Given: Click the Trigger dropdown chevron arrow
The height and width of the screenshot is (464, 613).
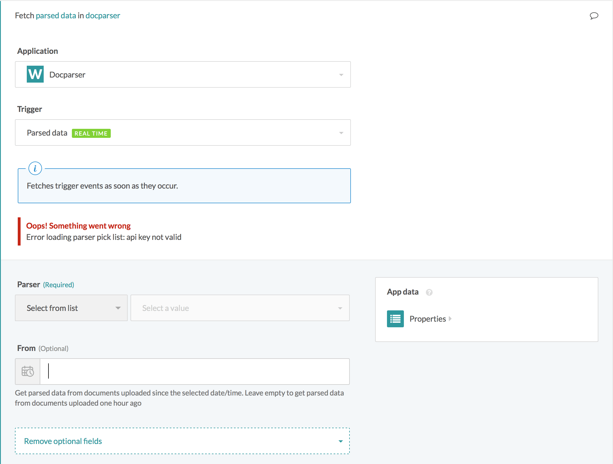Looking at the screenshot, I should (341, 132).
